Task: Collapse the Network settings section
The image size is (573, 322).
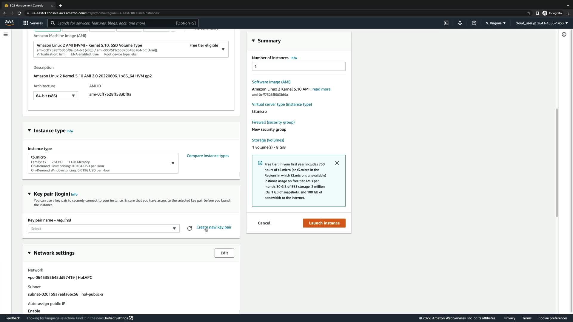Action: tap(29, 253)
